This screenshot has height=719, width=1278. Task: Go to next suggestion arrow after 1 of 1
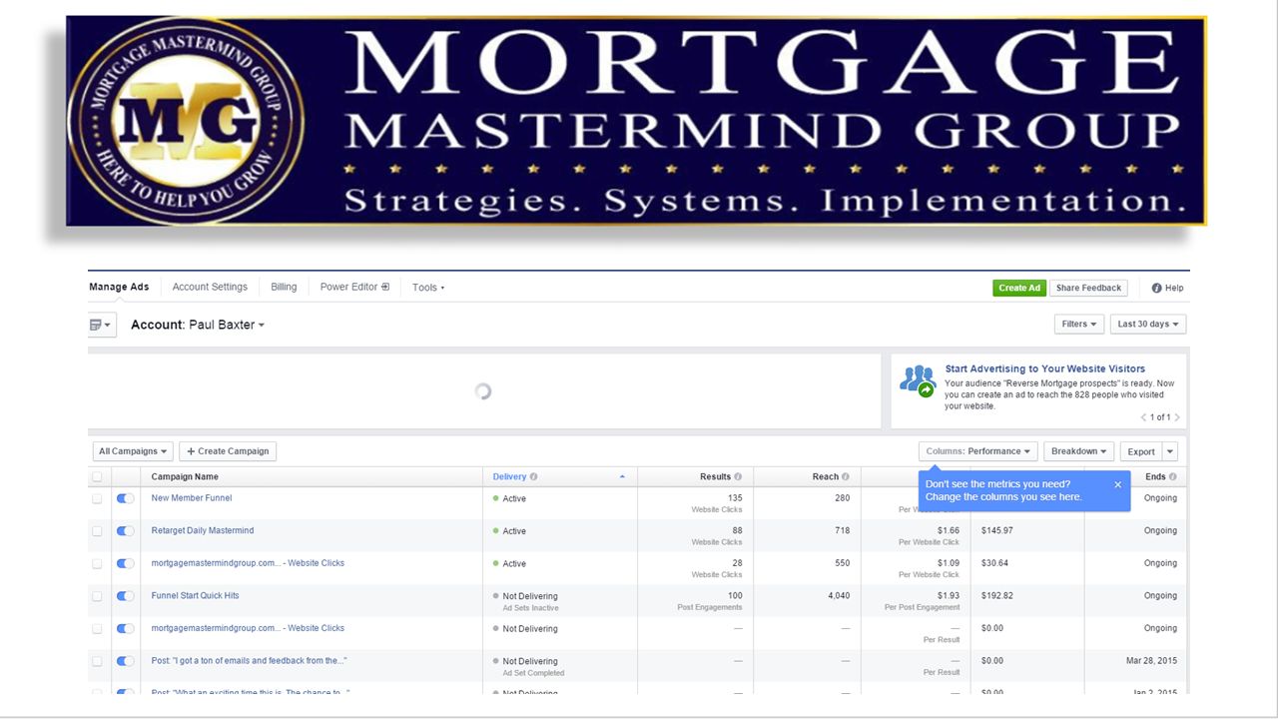1177,417
